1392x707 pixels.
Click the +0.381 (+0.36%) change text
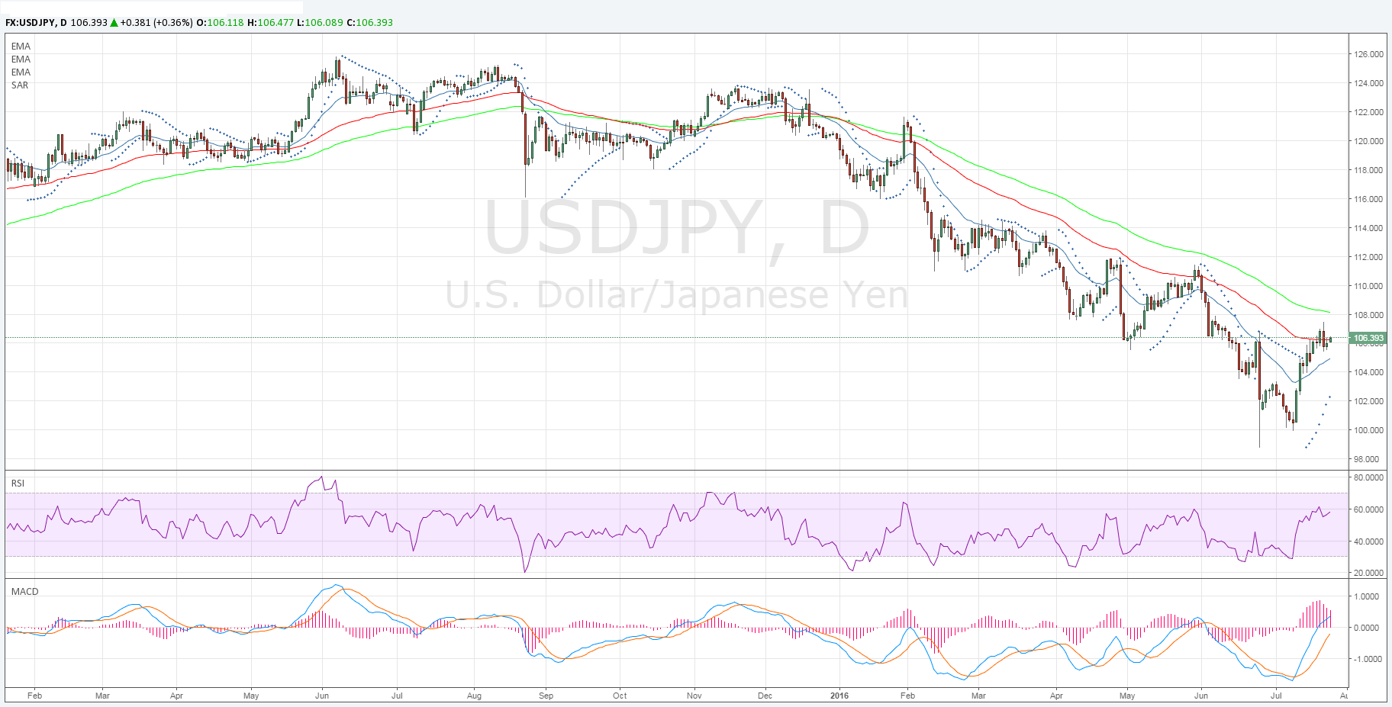156,22
